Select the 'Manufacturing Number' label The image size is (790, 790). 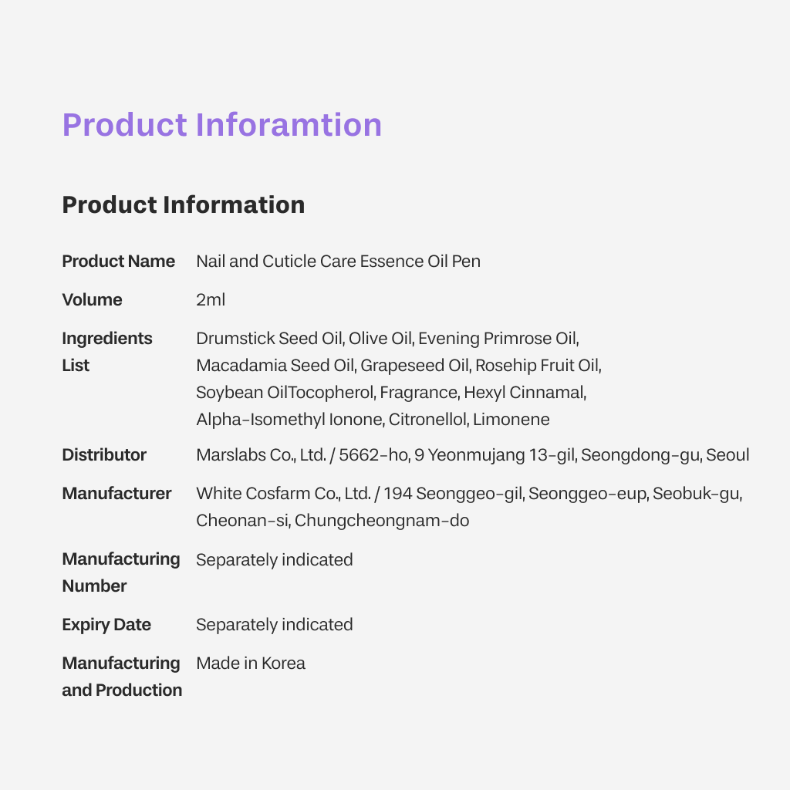(120, 572)
